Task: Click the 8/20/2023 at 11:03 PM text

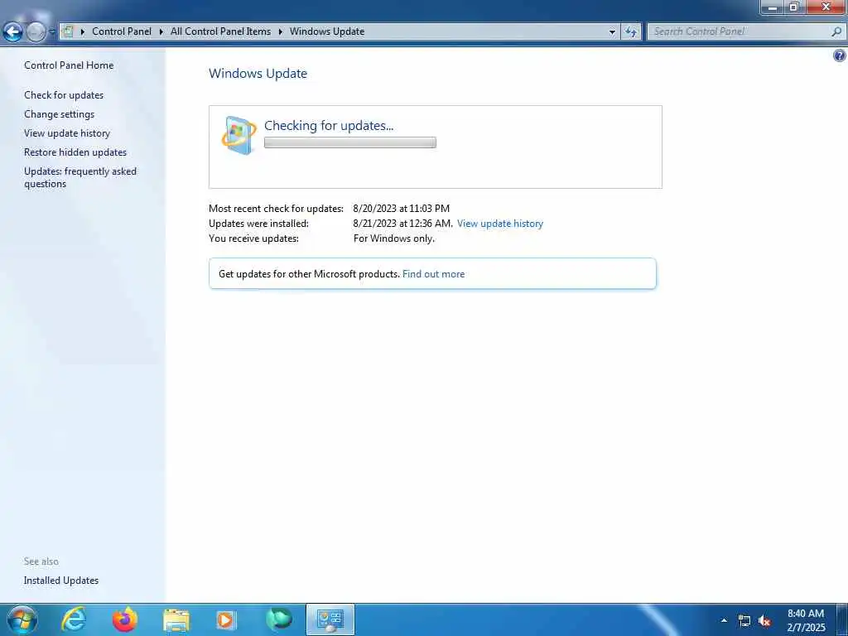Action: click(x=402, y=209)
